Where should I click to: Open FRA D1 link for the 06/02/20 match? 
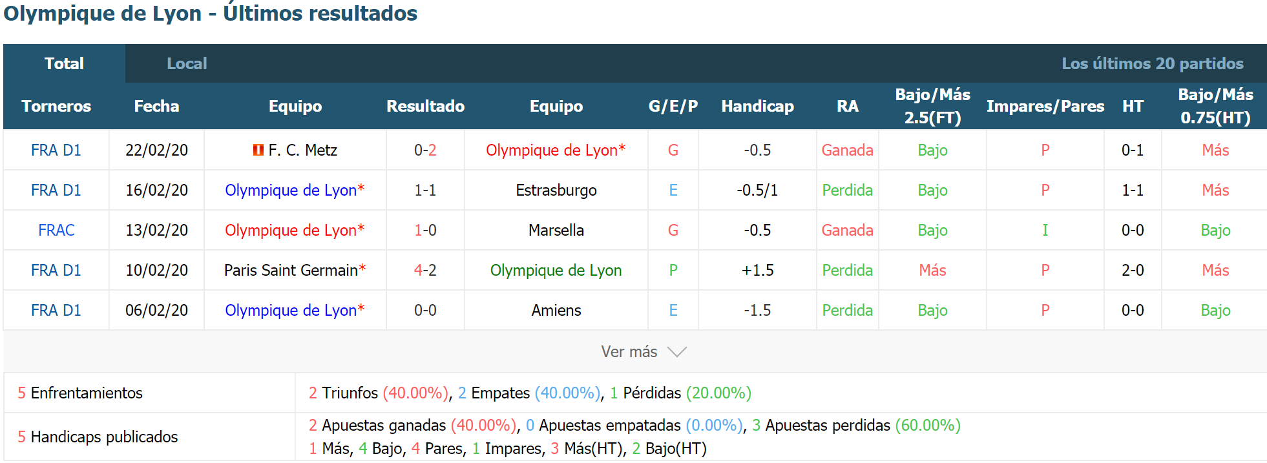coord(56,311)
